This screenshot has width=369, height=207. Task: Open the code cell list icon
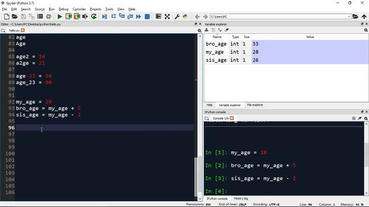point(40,17)
